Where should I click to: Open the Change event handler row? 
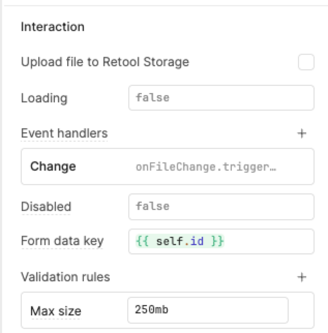(167, 166)
